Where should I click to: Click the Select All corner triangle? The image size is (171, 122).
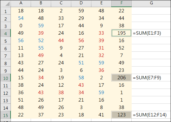click(x=7, y=4)
